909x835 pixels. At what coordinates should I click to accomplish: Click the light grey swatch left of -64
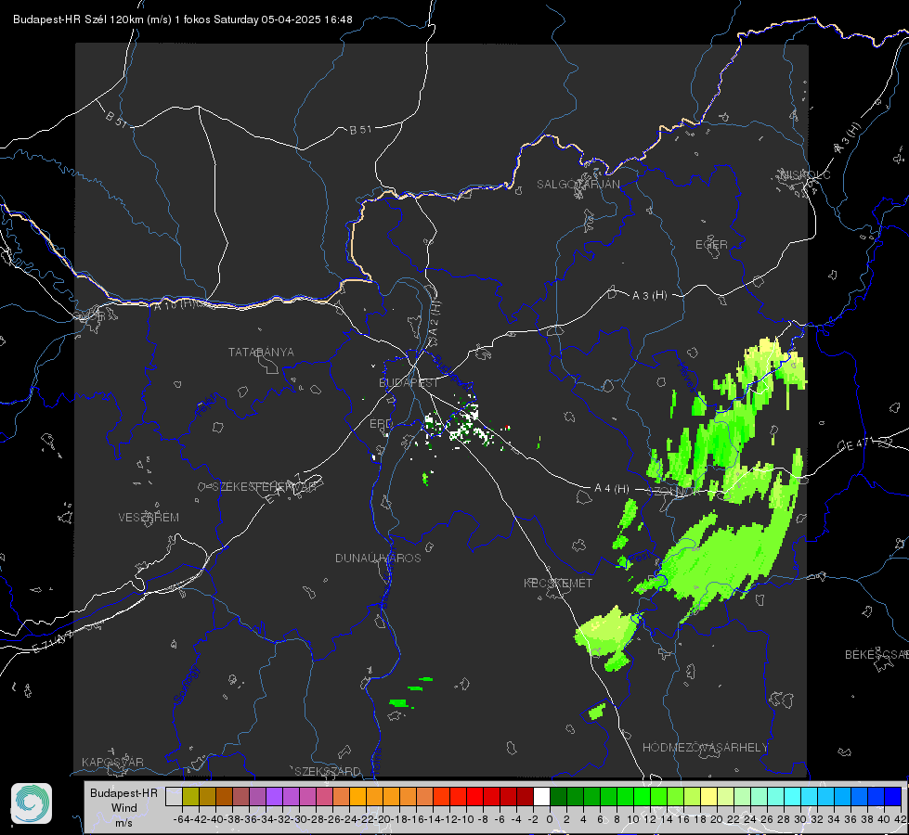click(174, 796)
